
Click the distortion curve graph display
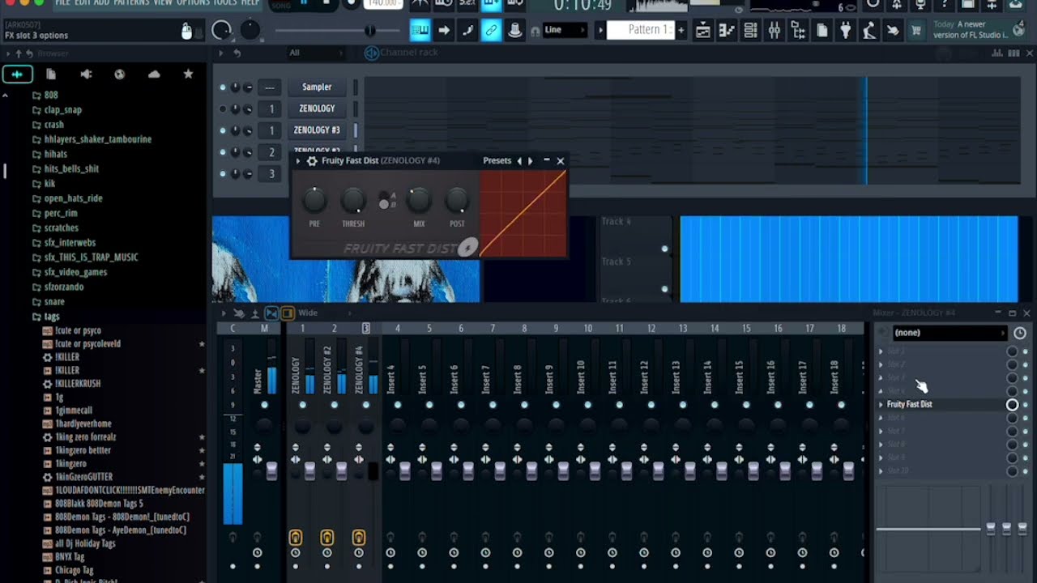click(x=523, y=213)
